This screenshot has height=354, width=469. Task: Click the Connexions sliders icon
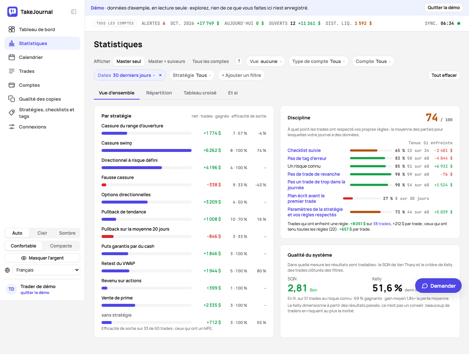12,127
